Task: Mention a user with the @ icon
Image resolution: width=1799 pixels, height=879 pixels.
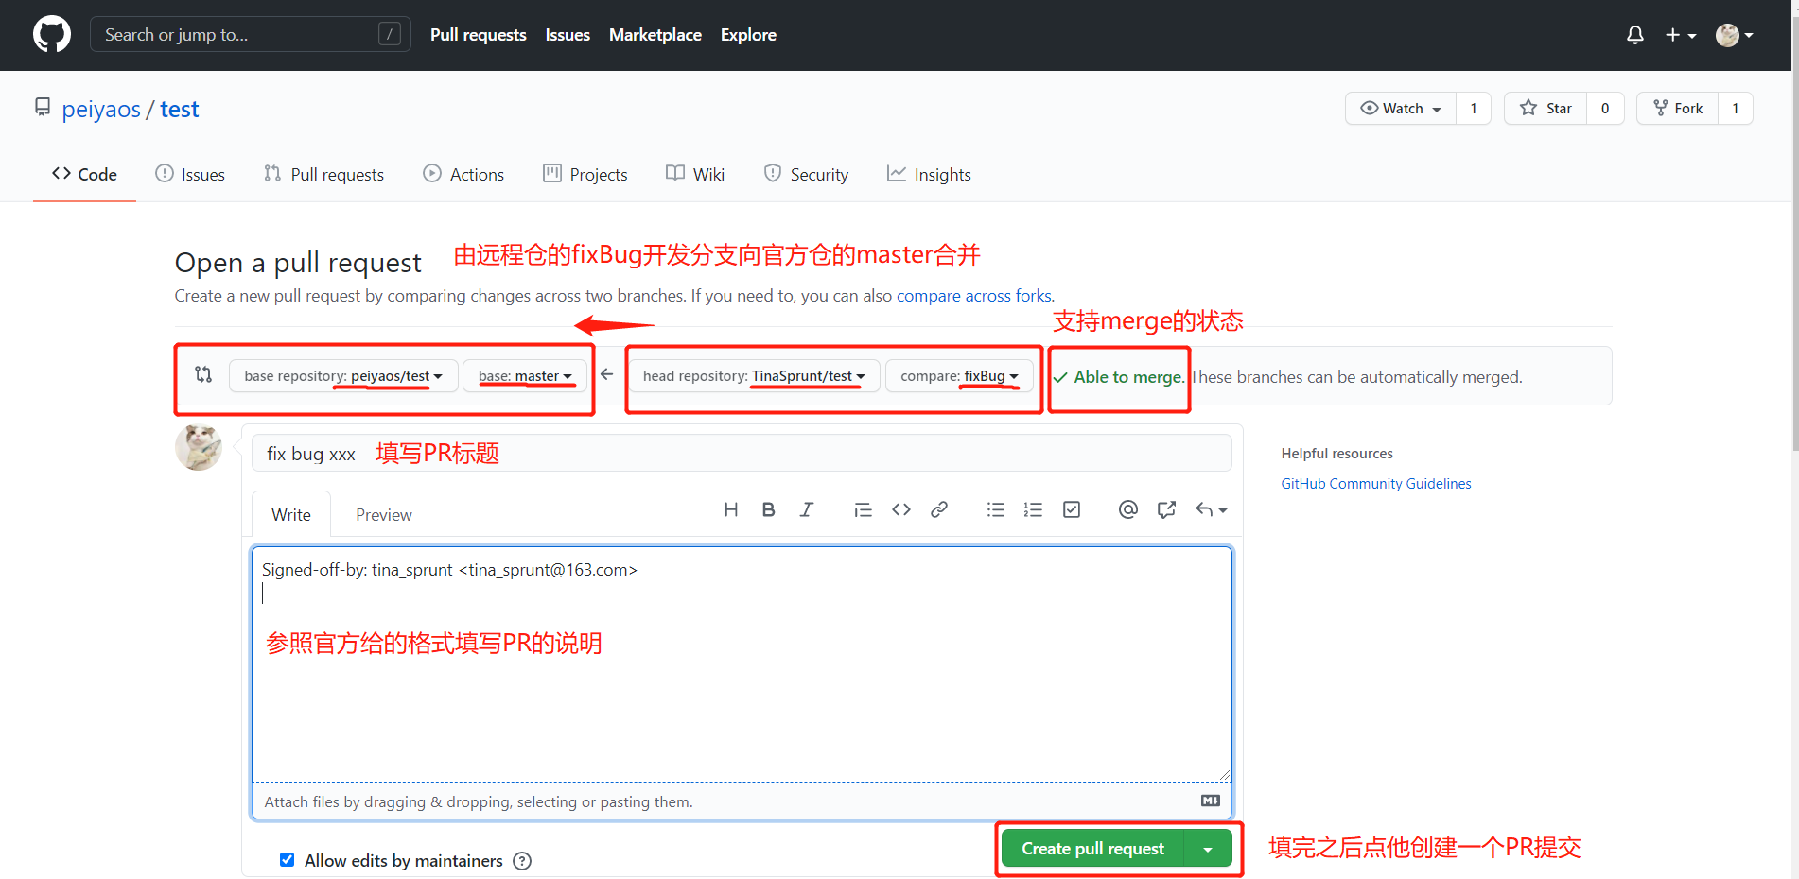Action: pos(1127,509)
